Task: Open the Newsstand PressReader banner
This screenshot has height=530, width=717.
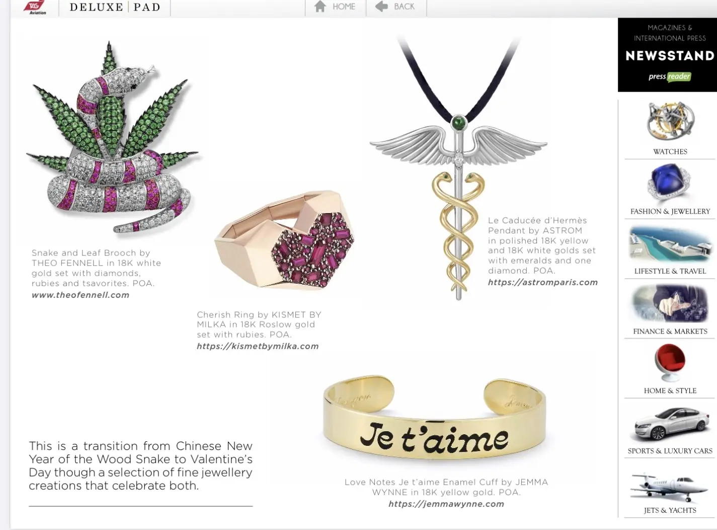Action: pyautogui.click(x=667, y=54)
